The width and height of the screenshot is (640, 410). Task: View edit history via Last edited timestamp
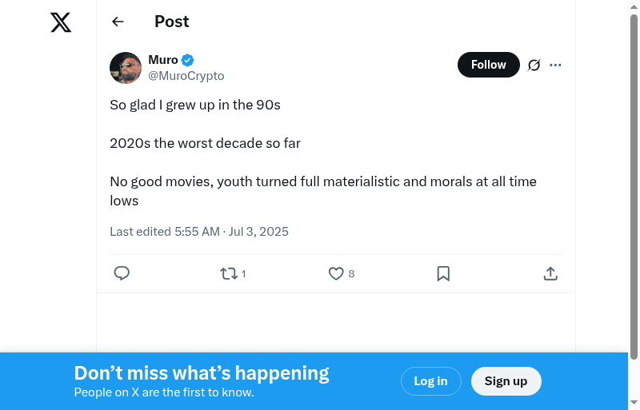tap(199, 232)
